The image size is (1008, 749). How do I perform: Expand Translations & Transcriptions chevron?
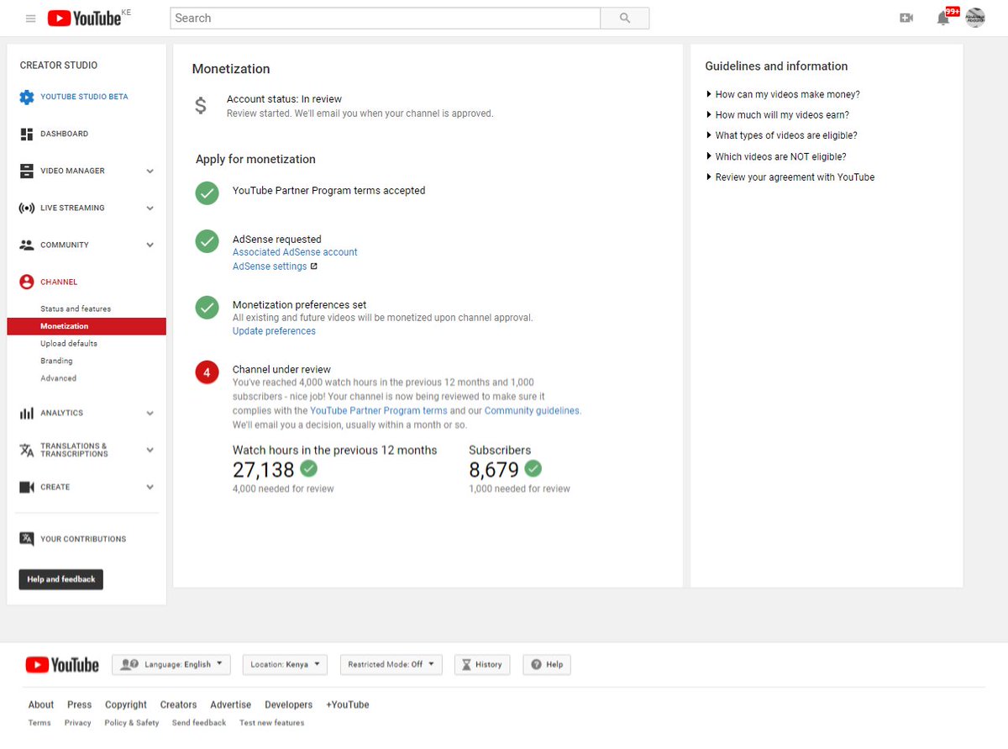pyautogui.click(x=150, y=450)
